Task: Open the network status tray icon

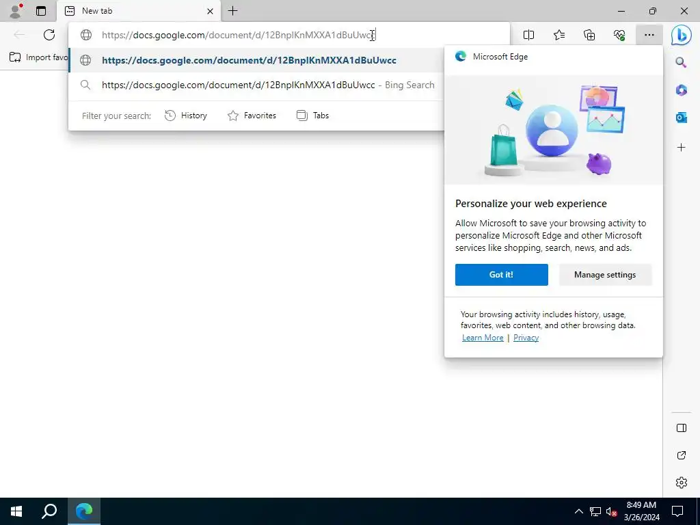Action: (x=595, y=511)
